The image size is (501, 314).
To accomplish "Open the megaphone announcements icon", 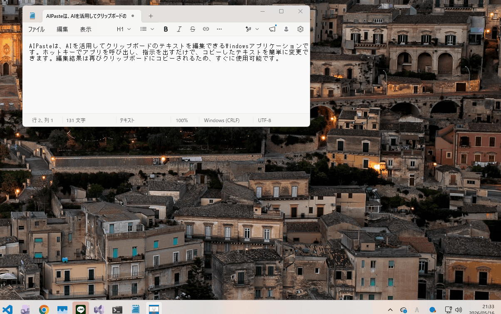I will (272, 29).
